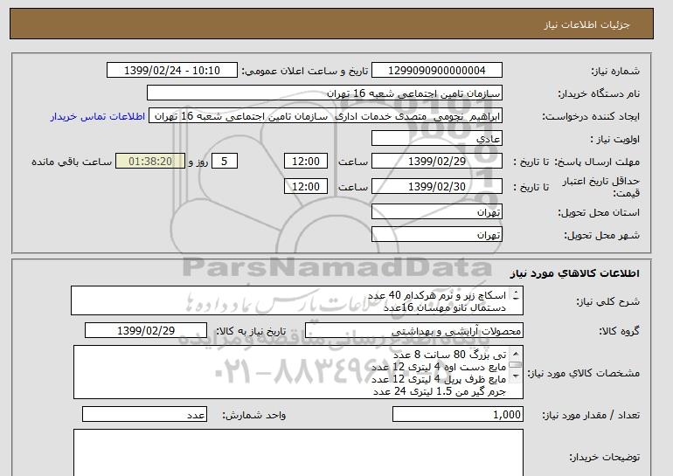Click price validity date 1399/02/30 field
The height and width of the screenshot is (476, 673).
[436, 187]
